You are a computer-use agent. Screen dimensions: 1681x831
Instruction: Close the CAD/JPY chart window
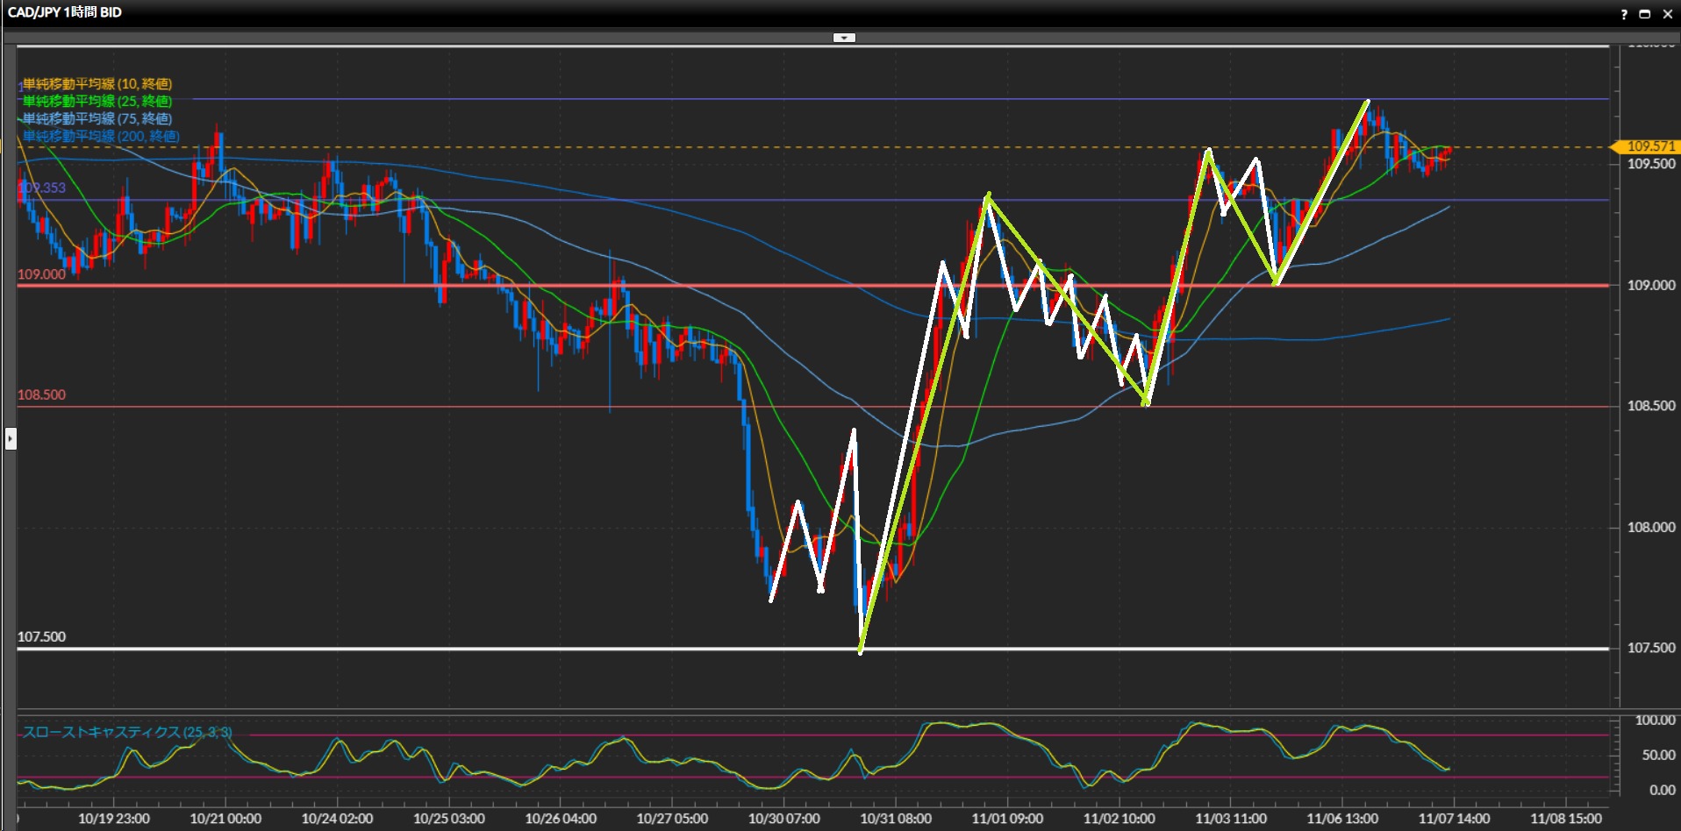point(1667,13)
